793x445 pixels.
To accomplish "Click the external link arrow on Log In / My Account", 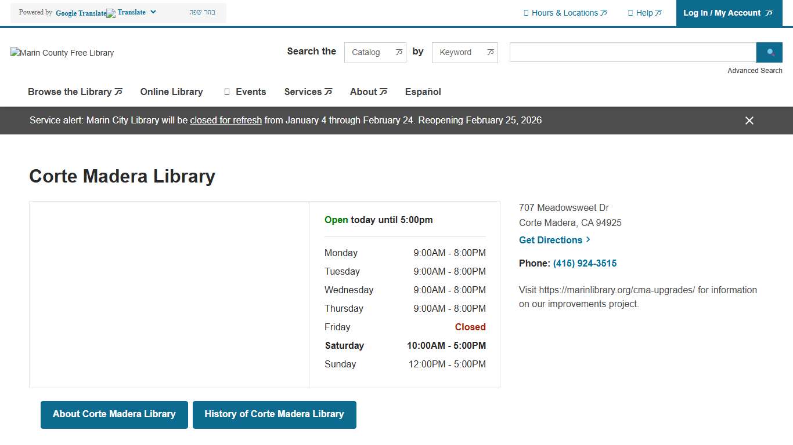I will pos(769,12).
